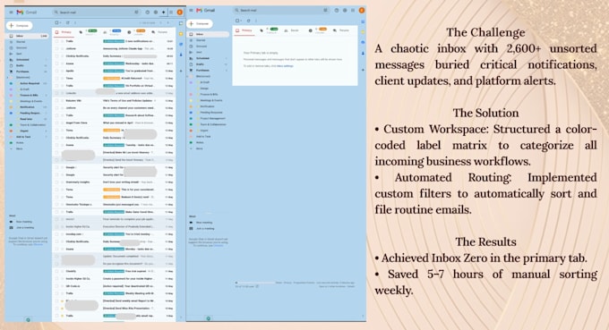This screenshot has height=330, width=609.
Task: Tick the select-all checkbox in right window
Action: coord(237,21)
